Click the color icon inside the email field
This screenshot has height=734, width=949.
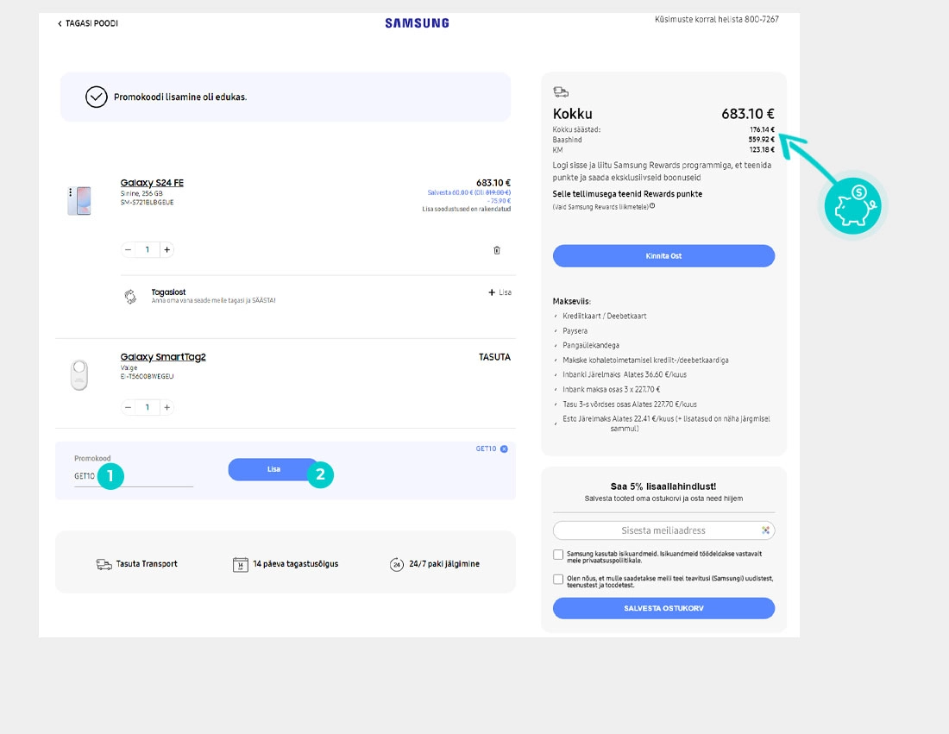(x=765, y=530)
